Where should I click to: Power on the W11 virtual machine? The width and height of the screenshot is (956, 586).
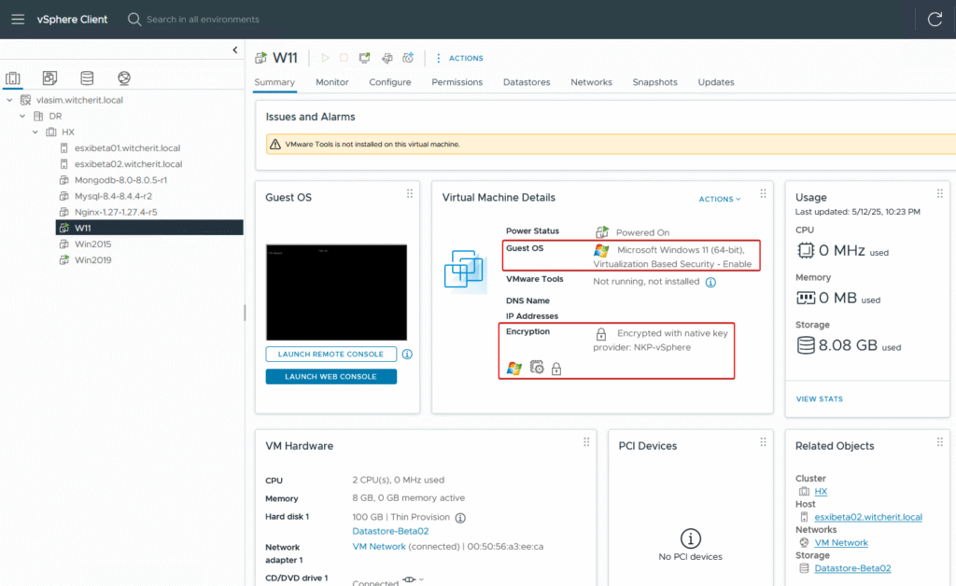[325, 58]
